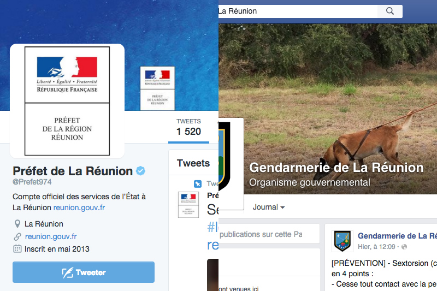This screenshot has height=291, width=437.
Task: Click the Facebook search magnifier icon
Action: tap(390, 11)
